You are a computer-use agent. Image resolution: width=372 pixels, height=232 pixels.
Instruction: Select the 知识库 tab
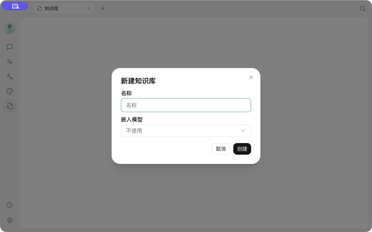[x=64, y=9]
